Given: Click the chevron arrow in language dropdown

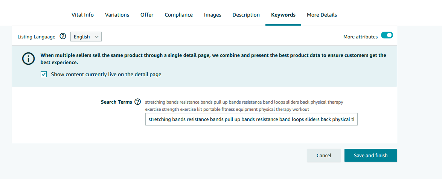Looking at the screenshot, I should pos(96,37).
